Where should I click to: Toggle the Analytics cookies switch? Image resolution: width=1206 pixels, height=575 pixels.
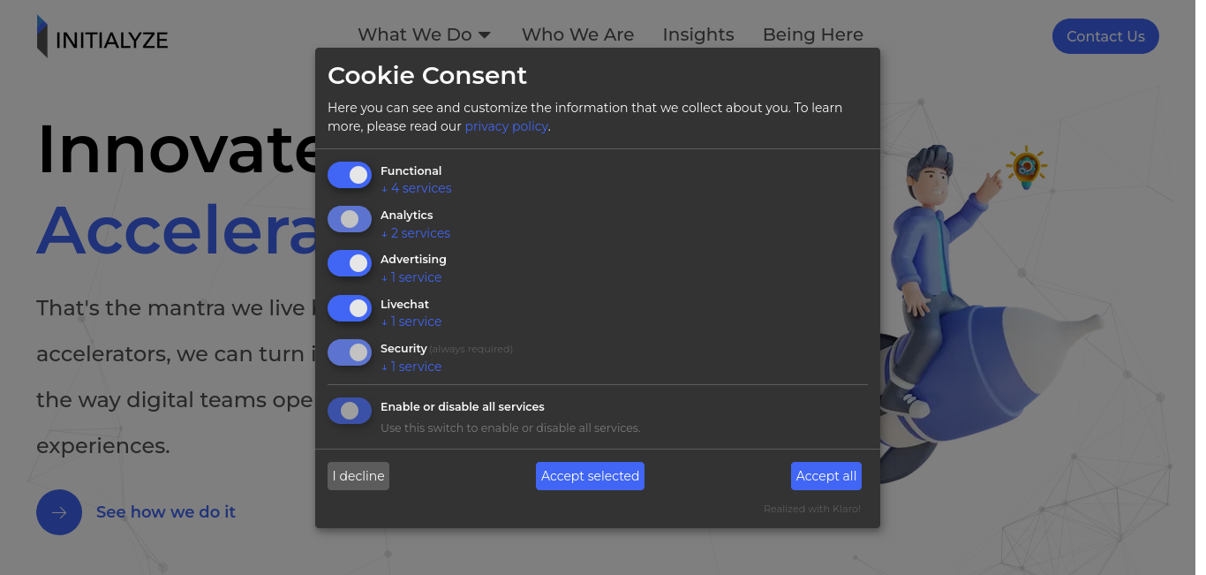[350, 219]
